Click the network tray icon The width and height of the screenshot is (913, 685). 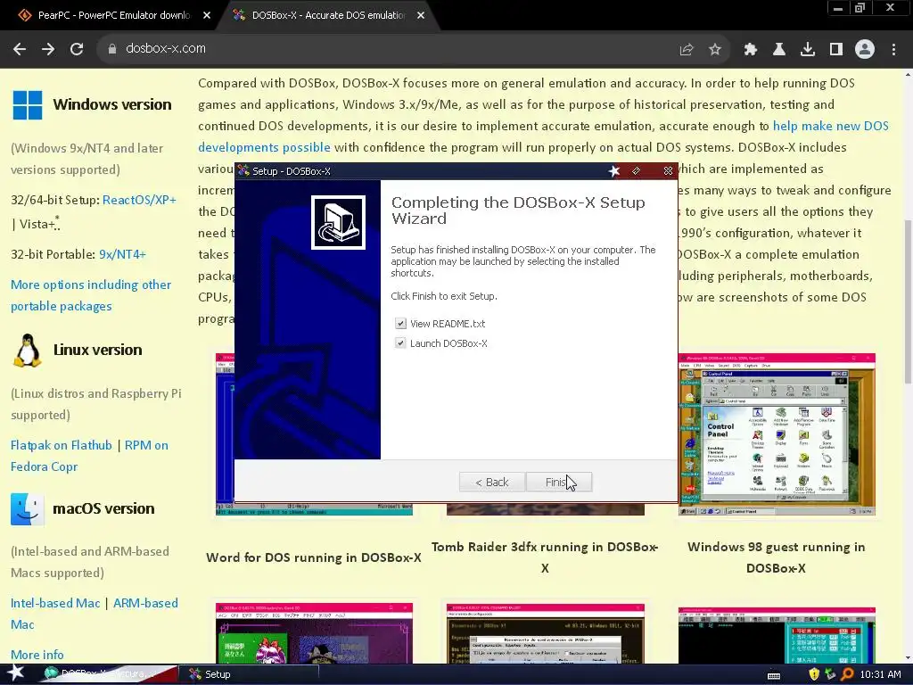point(830,674)
